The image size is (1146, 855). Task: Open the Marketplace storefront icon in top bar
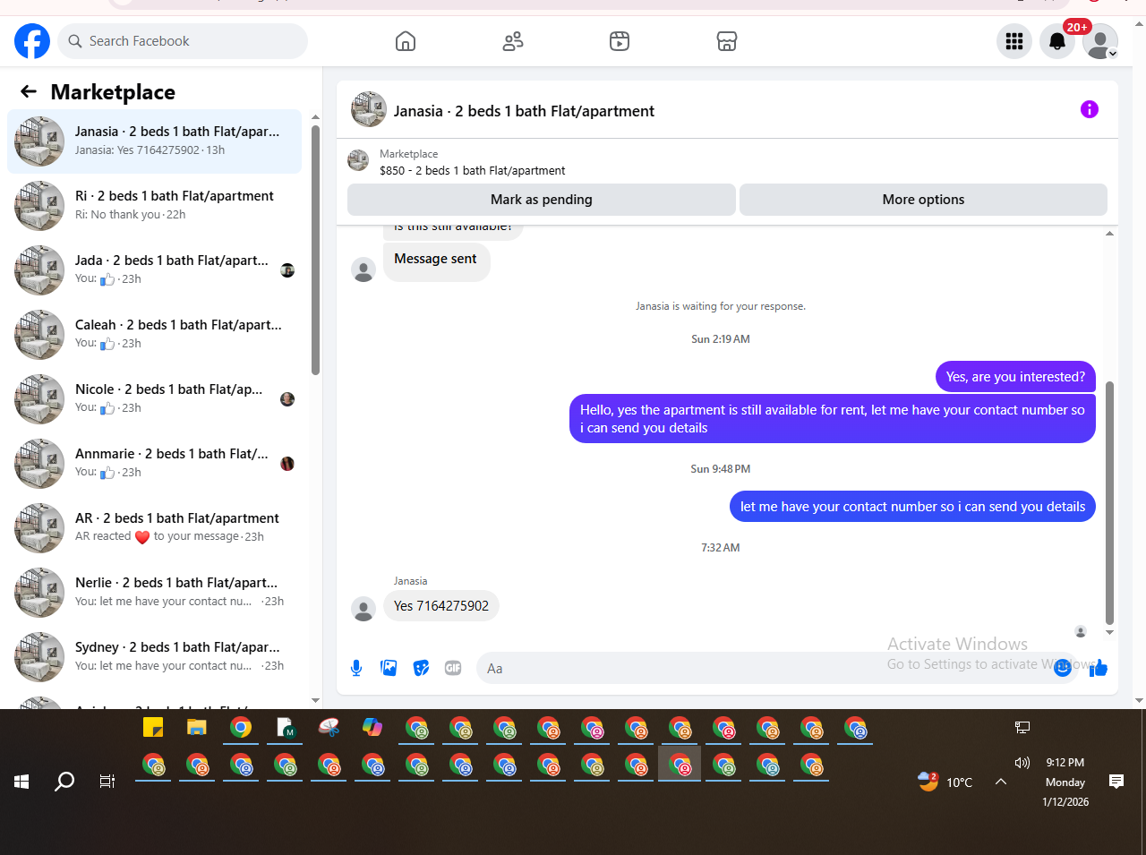click(727, 41)
